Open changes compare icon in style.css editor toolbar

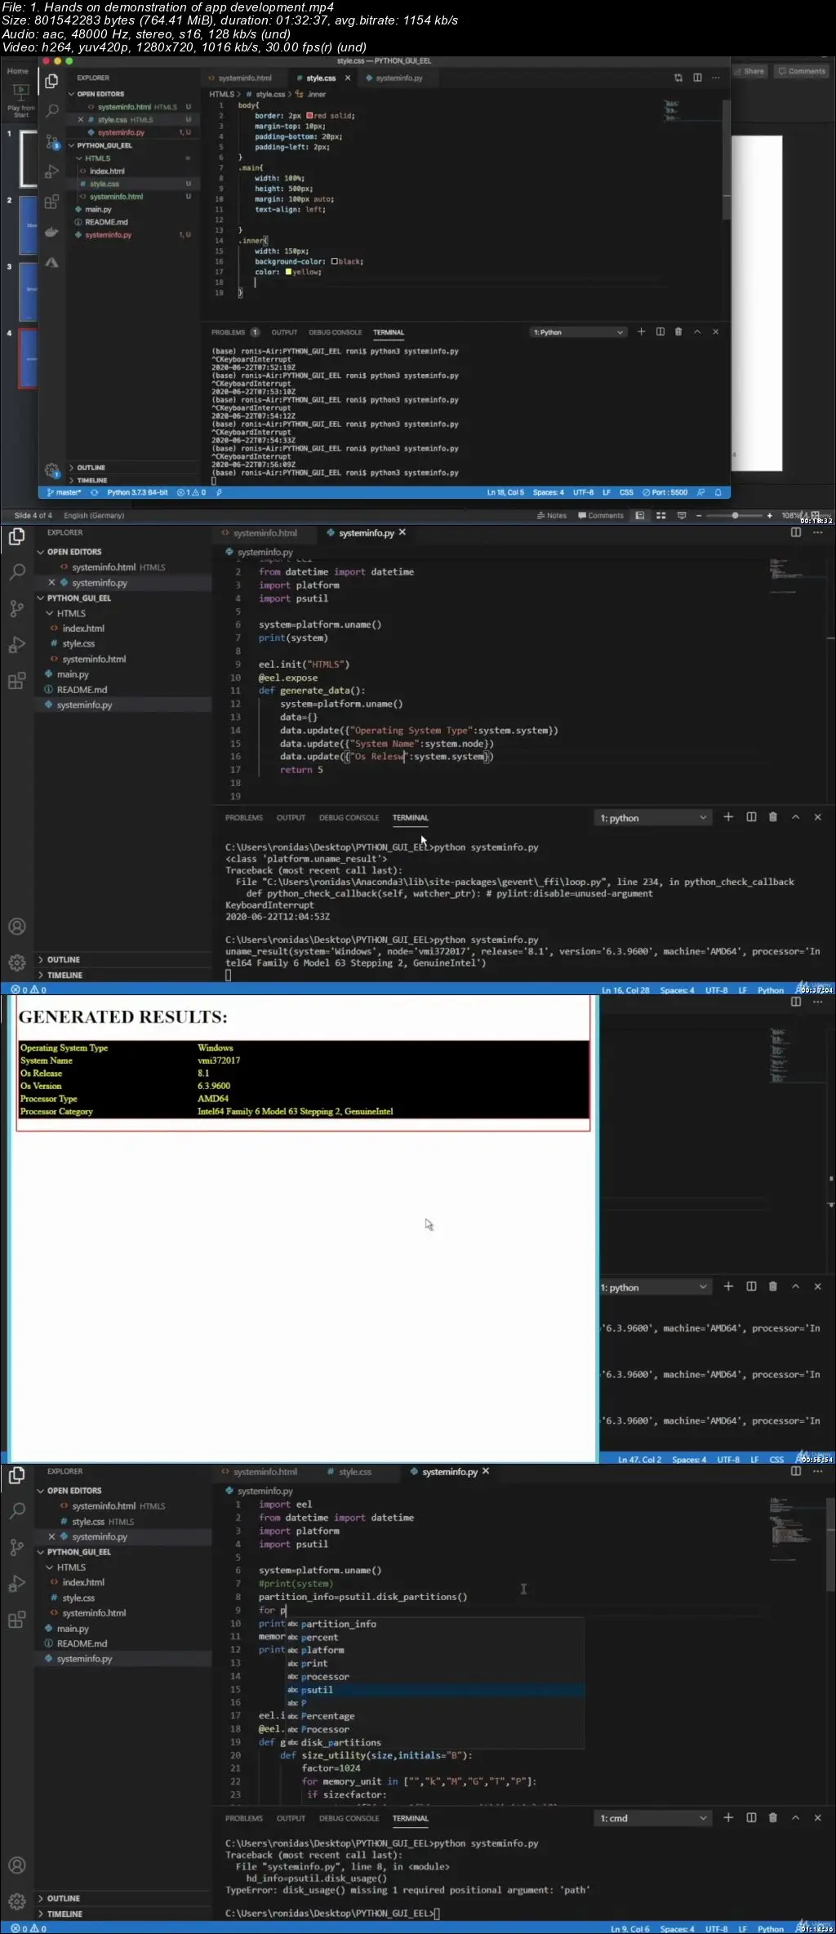pyautogui.click(x=678, y=78)
